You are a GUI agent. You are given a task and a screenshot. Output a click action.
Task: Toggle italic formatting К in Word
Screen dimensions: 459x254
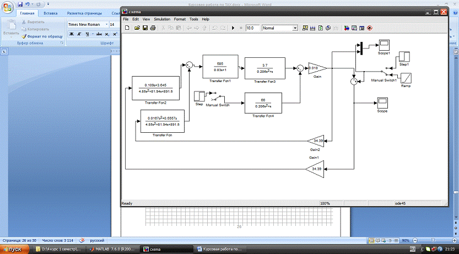tap(79, 34)
